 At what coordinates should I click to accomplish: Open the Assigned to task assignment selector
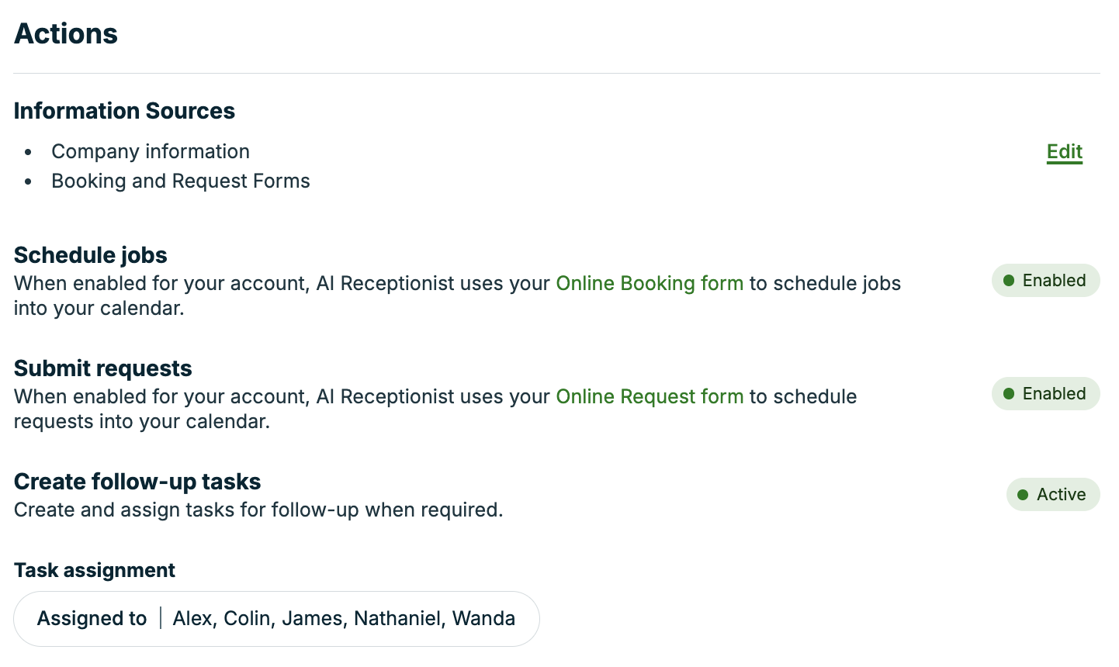coord(276,619)
